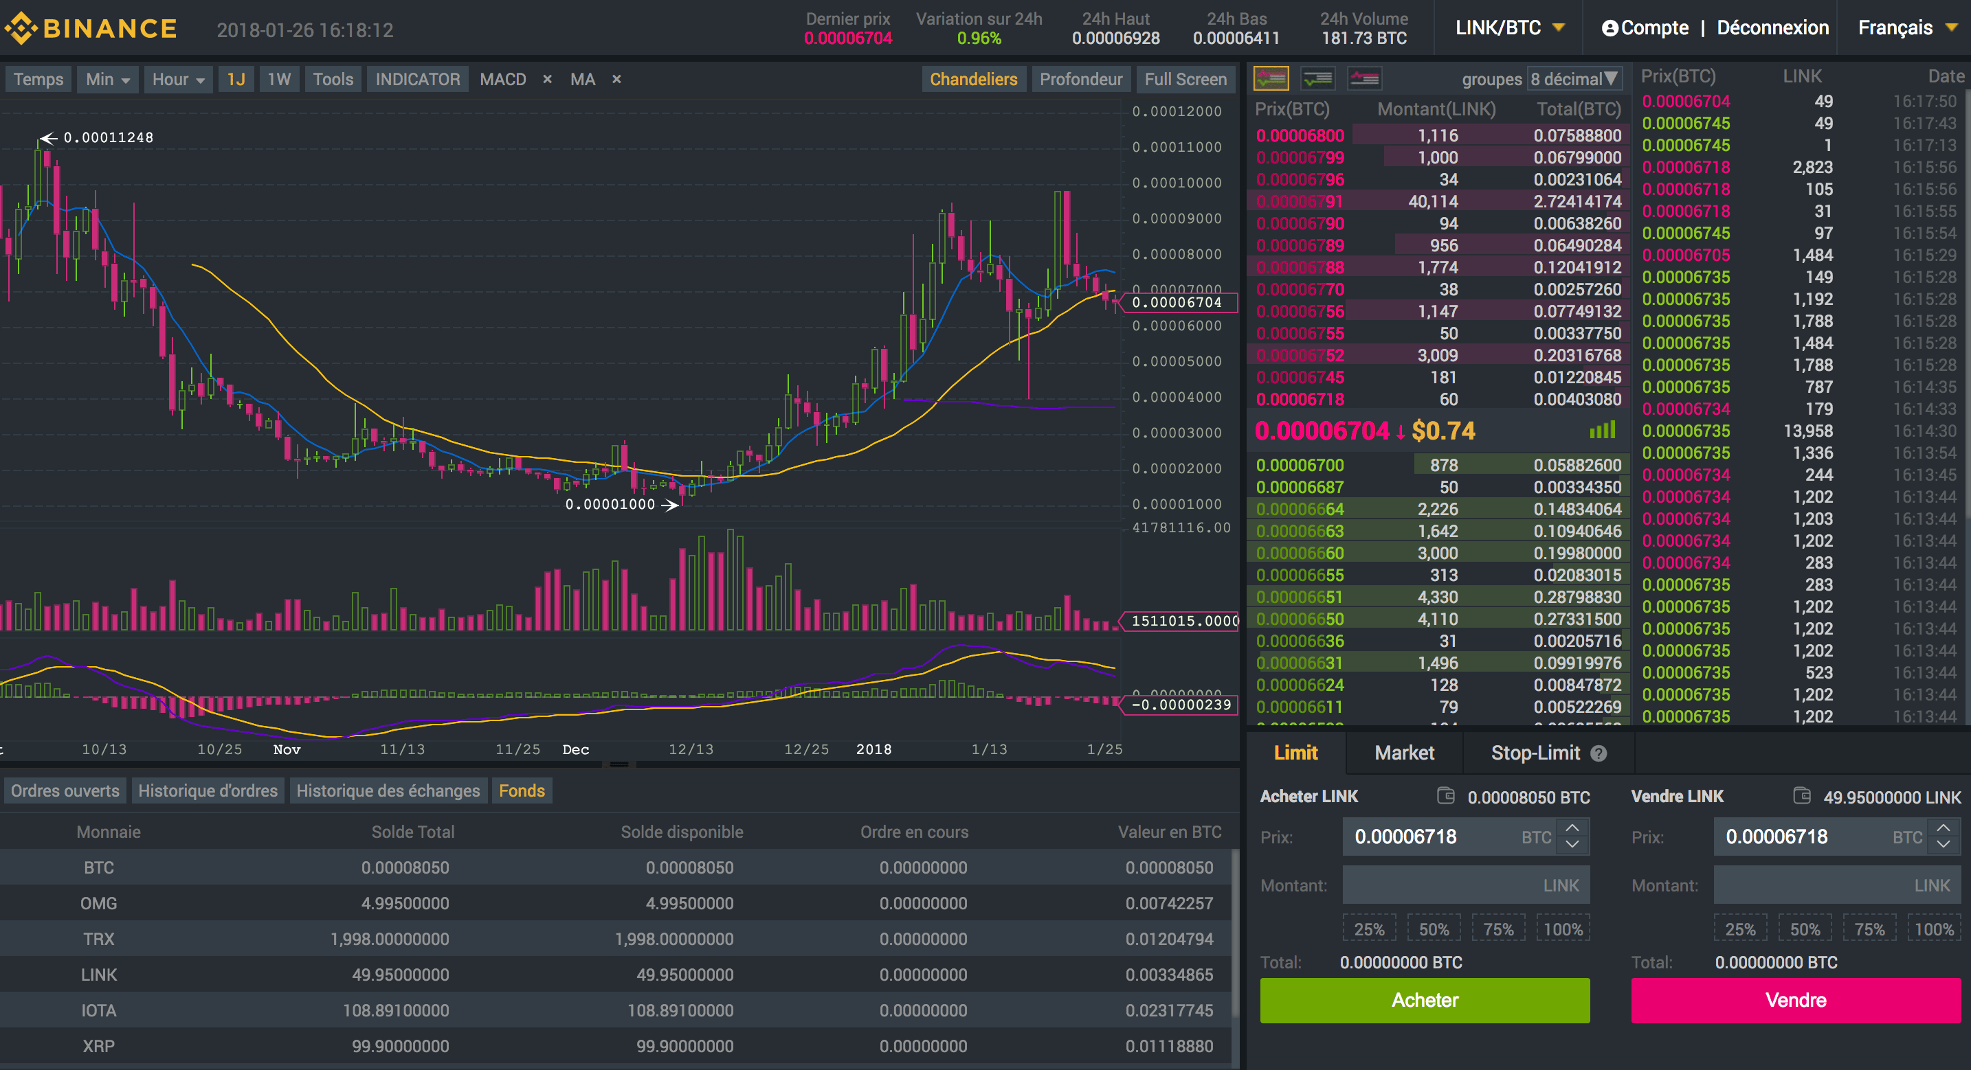
Task: Set sell amount to 75%
Action: point(1869,929)
